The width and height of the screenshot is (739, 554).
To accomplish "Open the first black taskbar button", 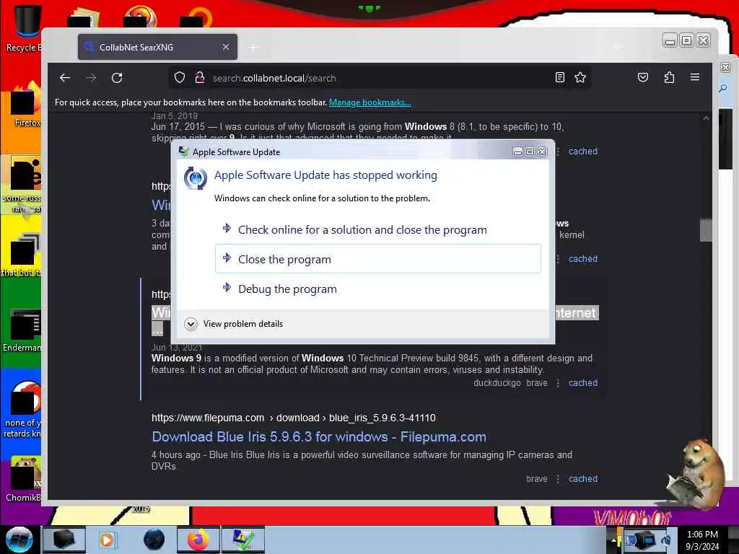I will point(64,540).
